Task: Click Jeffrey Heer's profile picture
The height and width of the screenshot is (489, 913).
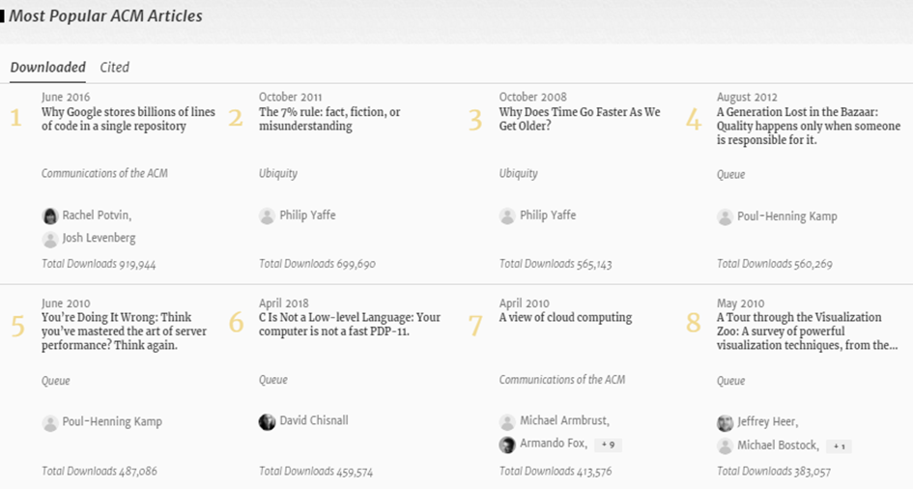Action: (725, 422)
